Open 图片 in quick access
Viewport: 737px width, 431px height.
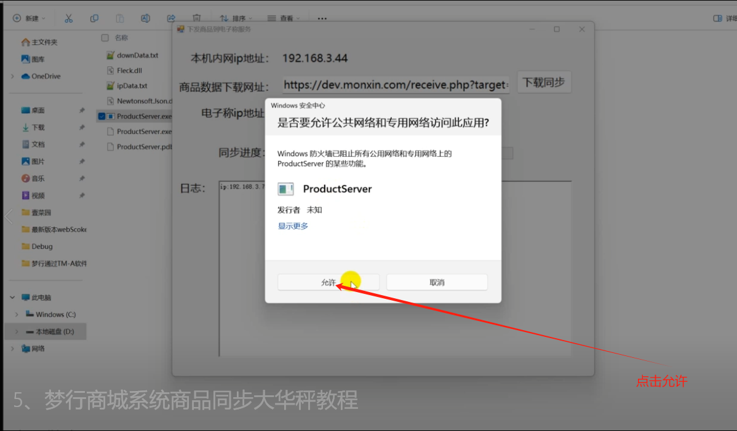coord(33,162)
